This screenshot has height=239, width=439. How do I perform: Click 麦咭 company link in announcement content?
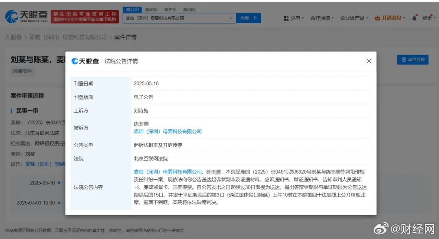(167, 172)
